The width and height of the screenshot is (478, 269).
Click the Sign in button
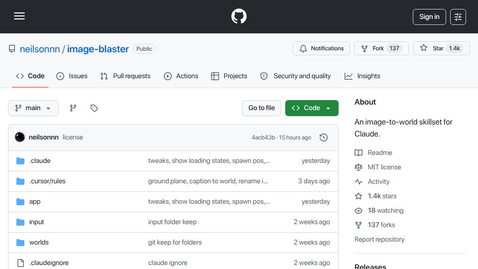pos(429,17)
